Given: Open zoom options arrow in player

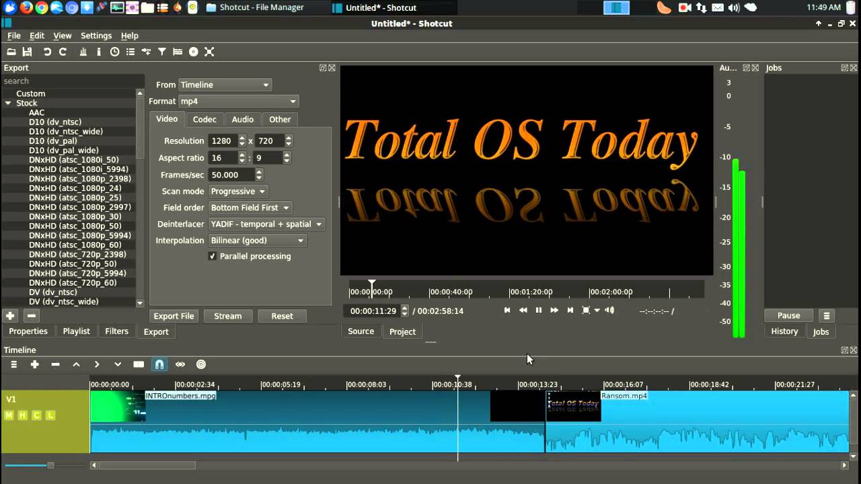Looking at the screenshot, I should (597, 311).
